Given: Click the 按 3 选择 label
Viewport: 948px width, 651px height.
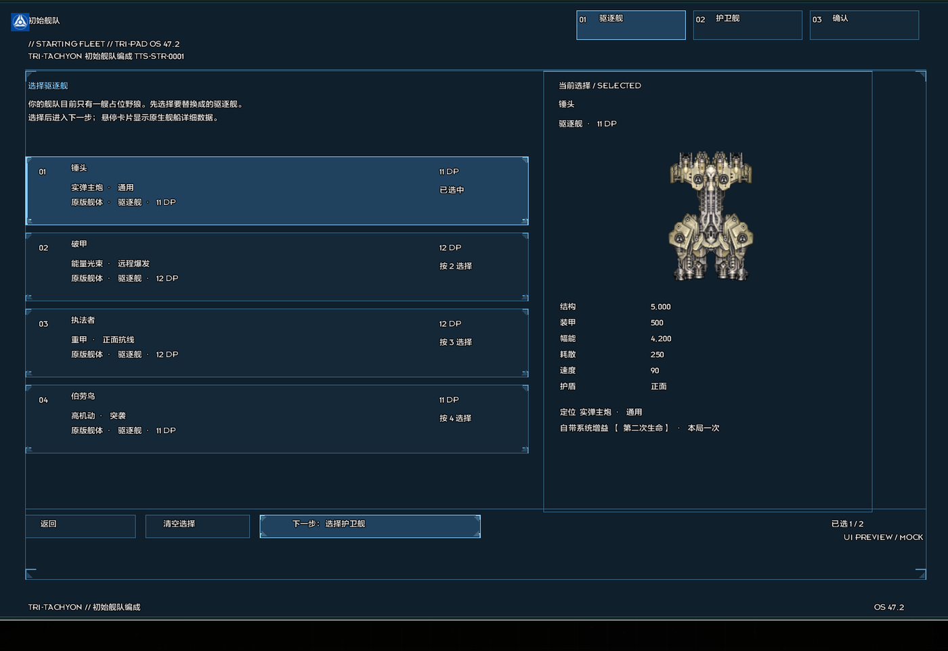Looking at the screenshot, I should (456, 342).
